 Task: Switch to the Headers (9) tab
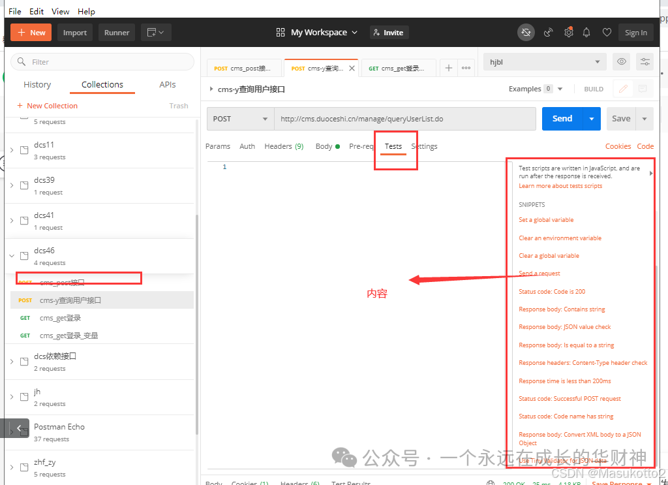point(284,146)
